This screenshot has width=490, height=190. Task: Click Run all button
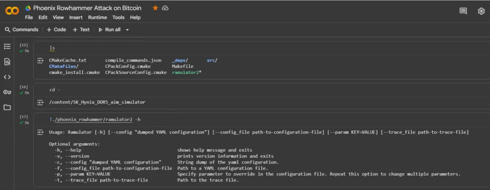tap(110, 30)
